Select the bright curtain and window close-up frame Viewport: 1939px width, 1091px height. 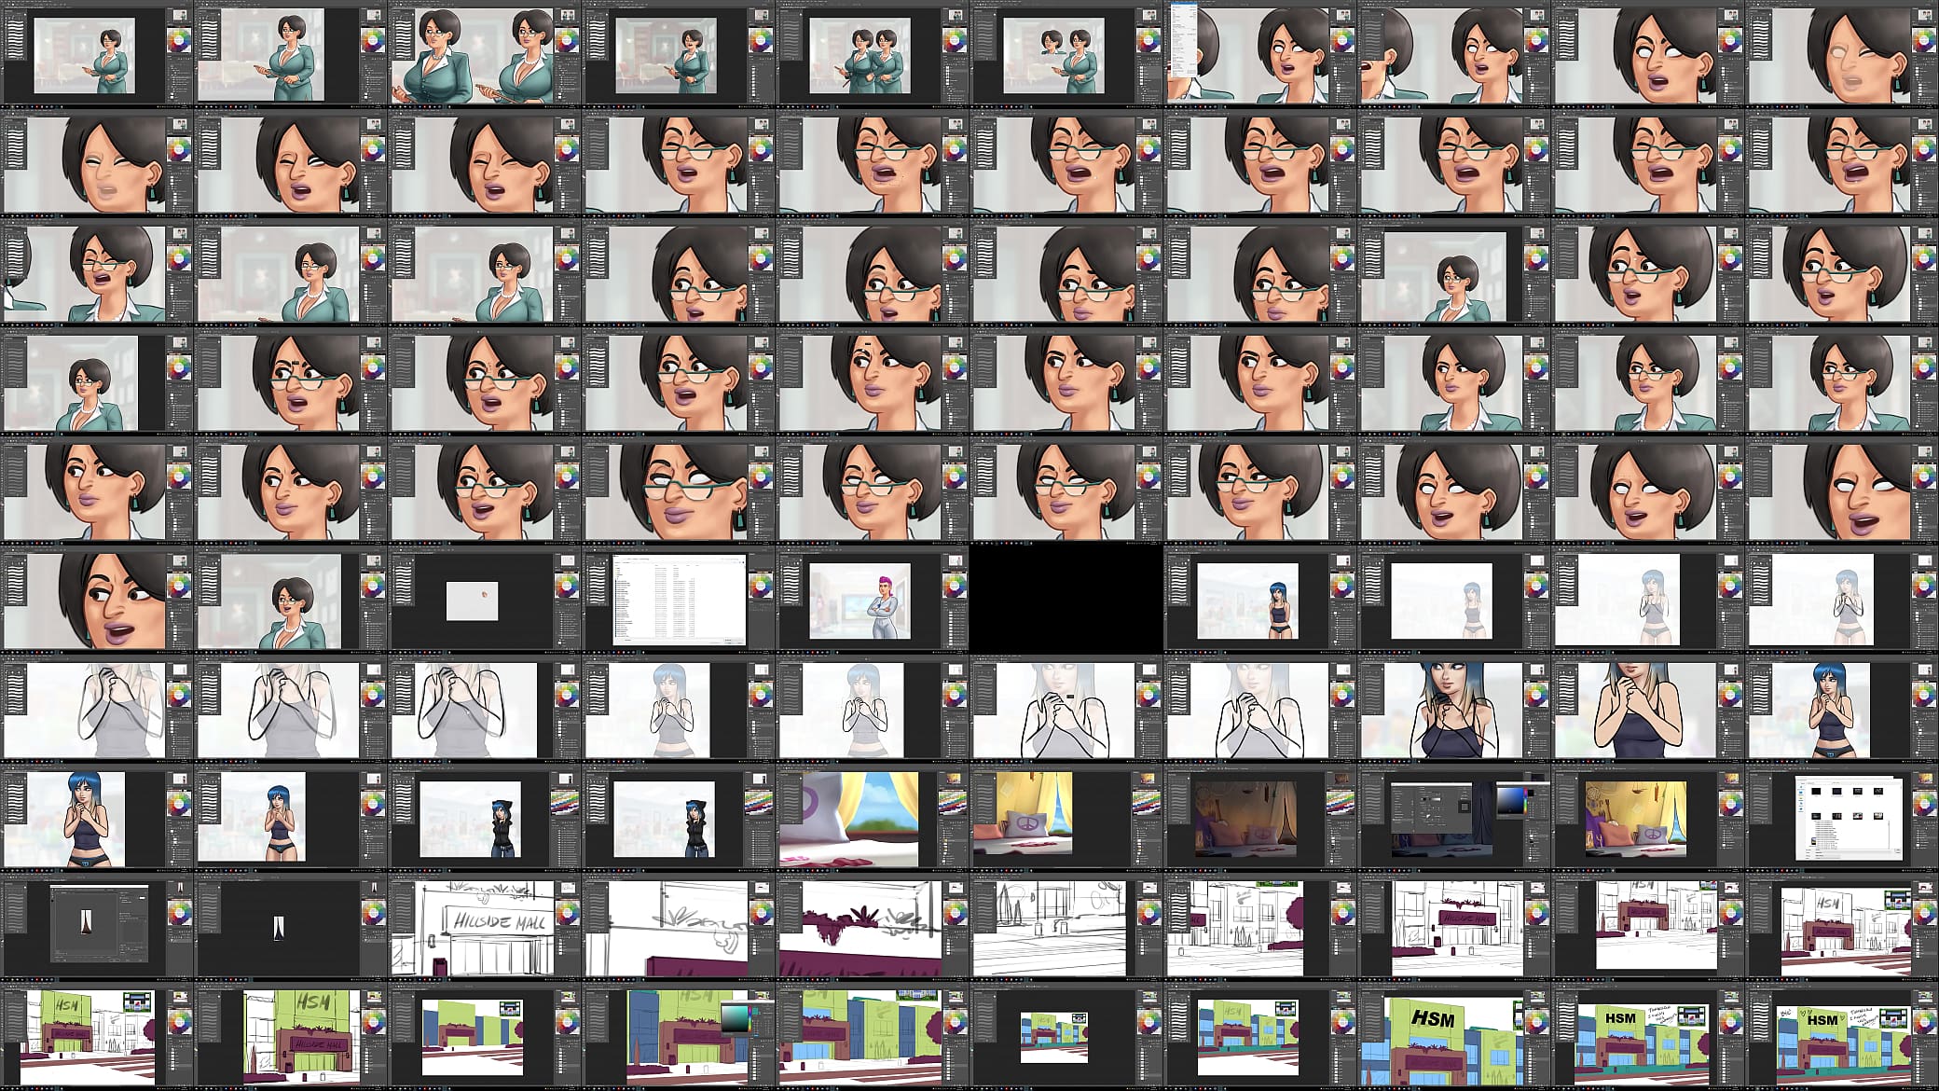[872, 817]
